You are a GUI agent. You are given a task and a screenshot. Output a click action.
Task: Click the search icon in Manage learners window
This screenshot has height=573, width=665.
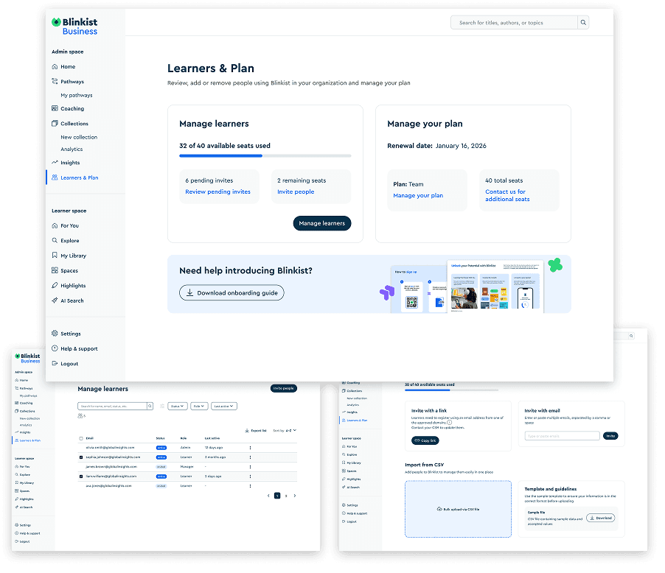[150, 406]
